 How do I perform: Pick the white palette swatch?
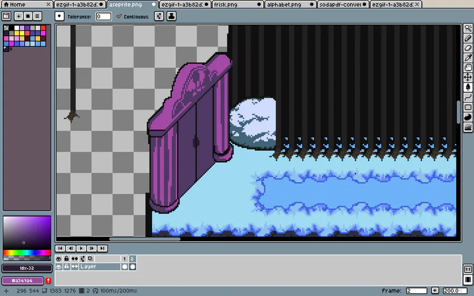tap(17, 28)
